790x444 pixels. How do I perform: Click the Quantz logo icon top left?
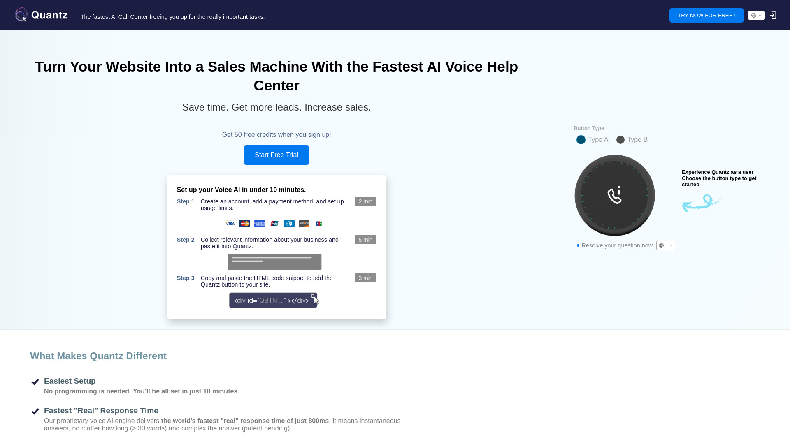[21, 15]
